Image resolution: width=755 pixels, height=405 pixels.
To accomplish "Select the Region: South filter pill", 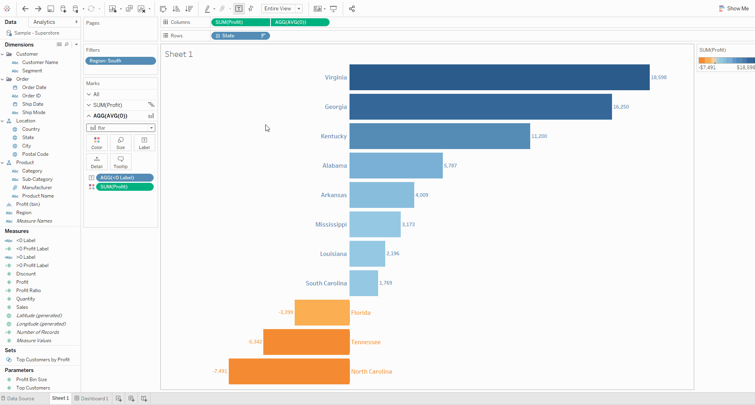I will (x=121, y=61).
